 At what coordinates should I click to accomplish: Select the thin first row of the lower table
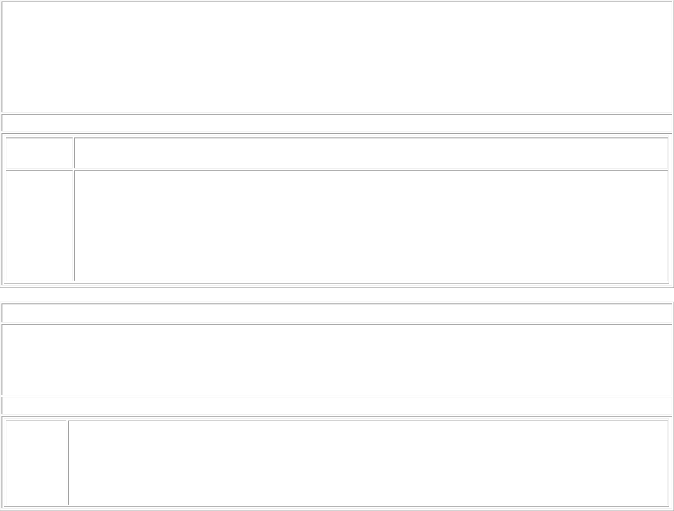click(x=337, y=313)
